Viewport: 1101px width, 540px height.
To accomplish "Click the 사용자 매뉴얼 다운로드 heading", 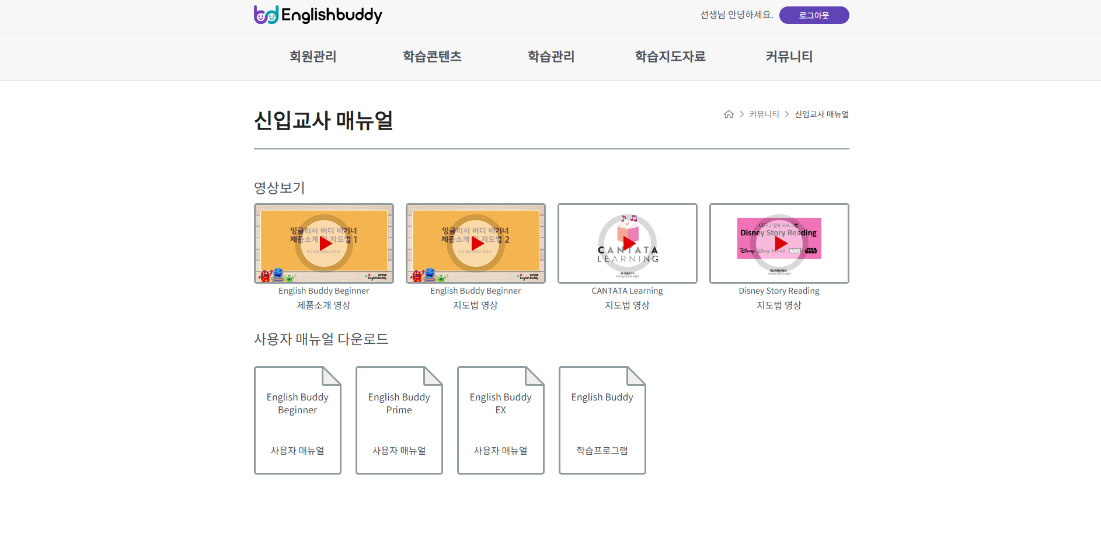I will pos(322,339).
